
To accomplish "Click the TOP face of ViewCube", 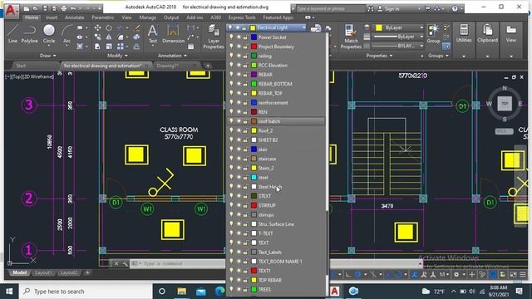I will coord(505,103).
